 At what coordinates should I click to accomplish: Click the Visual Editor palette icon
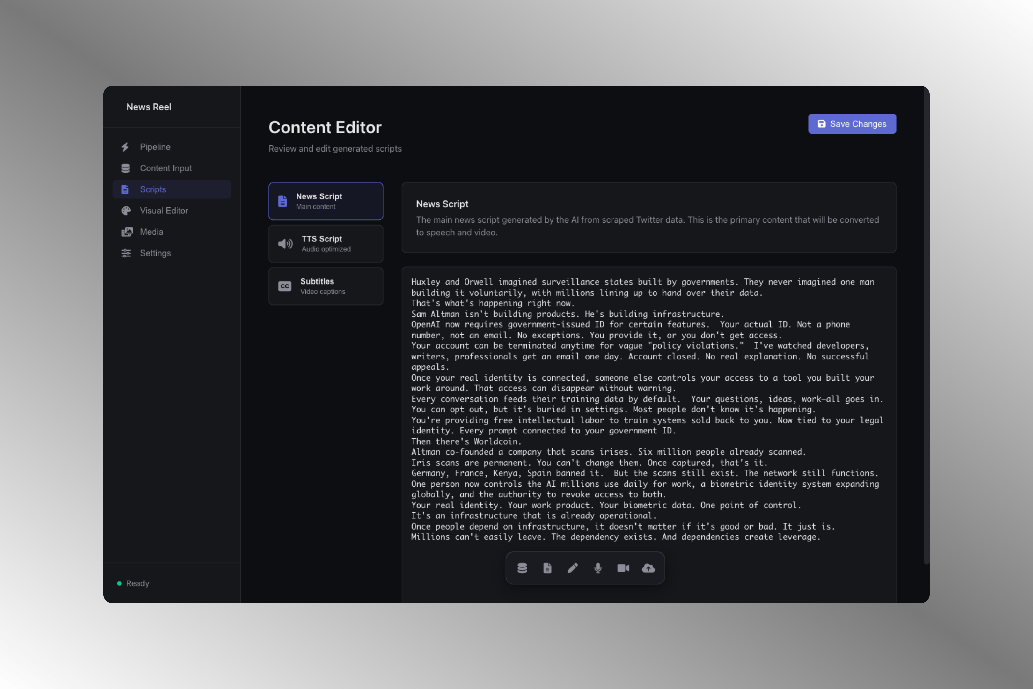[126, 211]
